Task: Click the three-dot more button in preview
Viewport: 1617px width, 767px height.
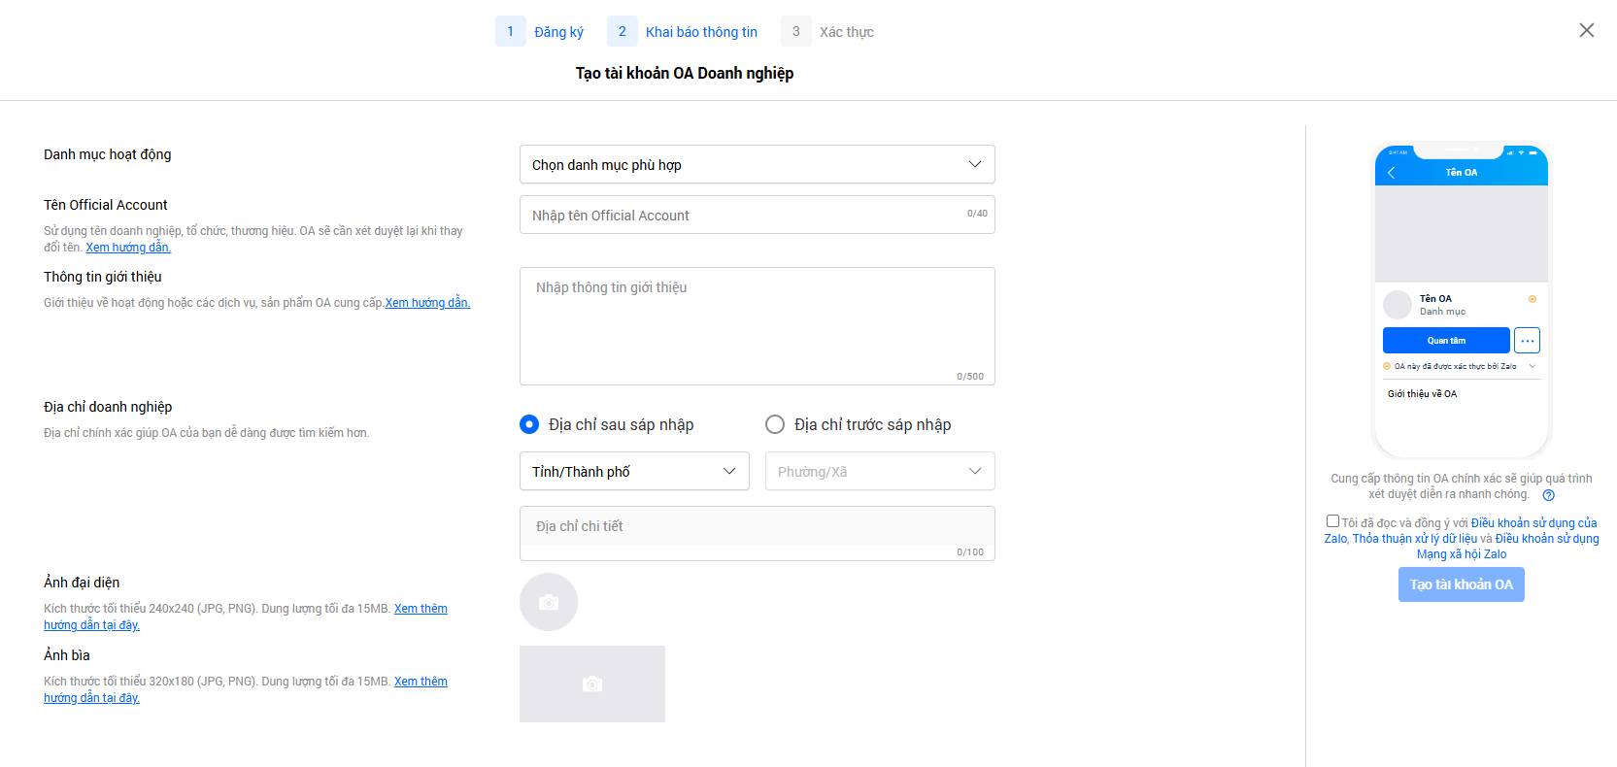Action: tap(1527, 341)
